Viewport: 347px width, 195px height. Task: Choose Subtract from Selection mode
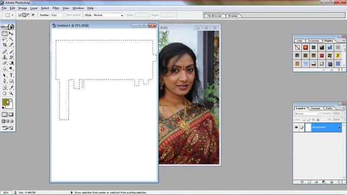pos(29,15)
